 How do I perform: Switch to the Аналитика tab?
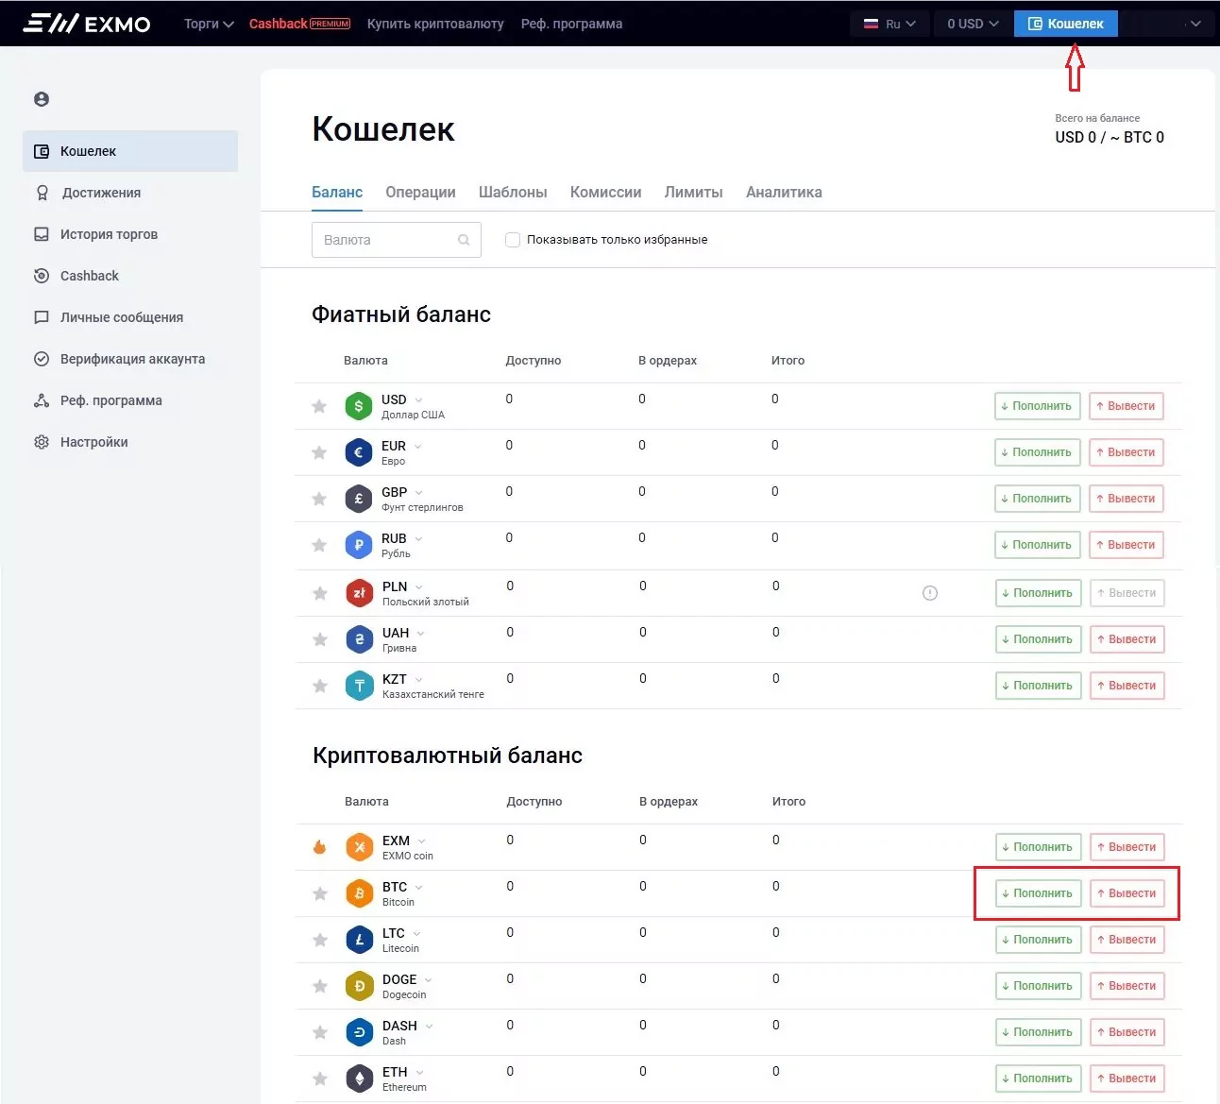(784, 192)
